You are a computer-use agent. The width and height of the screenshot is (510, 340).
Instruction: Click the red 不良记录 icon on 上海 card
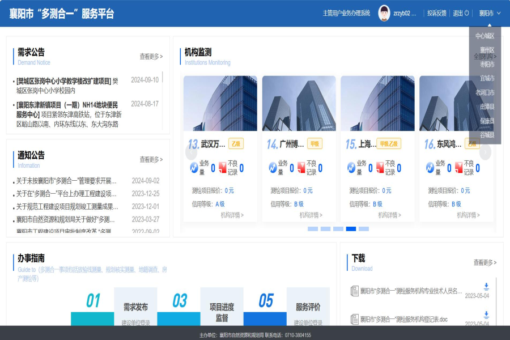[x=380, y=167]
